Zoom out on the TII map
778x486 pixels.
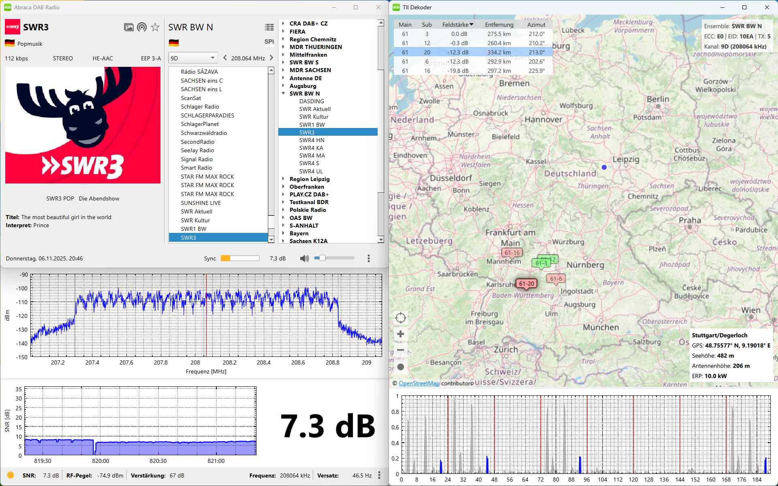tap(400, 350)
